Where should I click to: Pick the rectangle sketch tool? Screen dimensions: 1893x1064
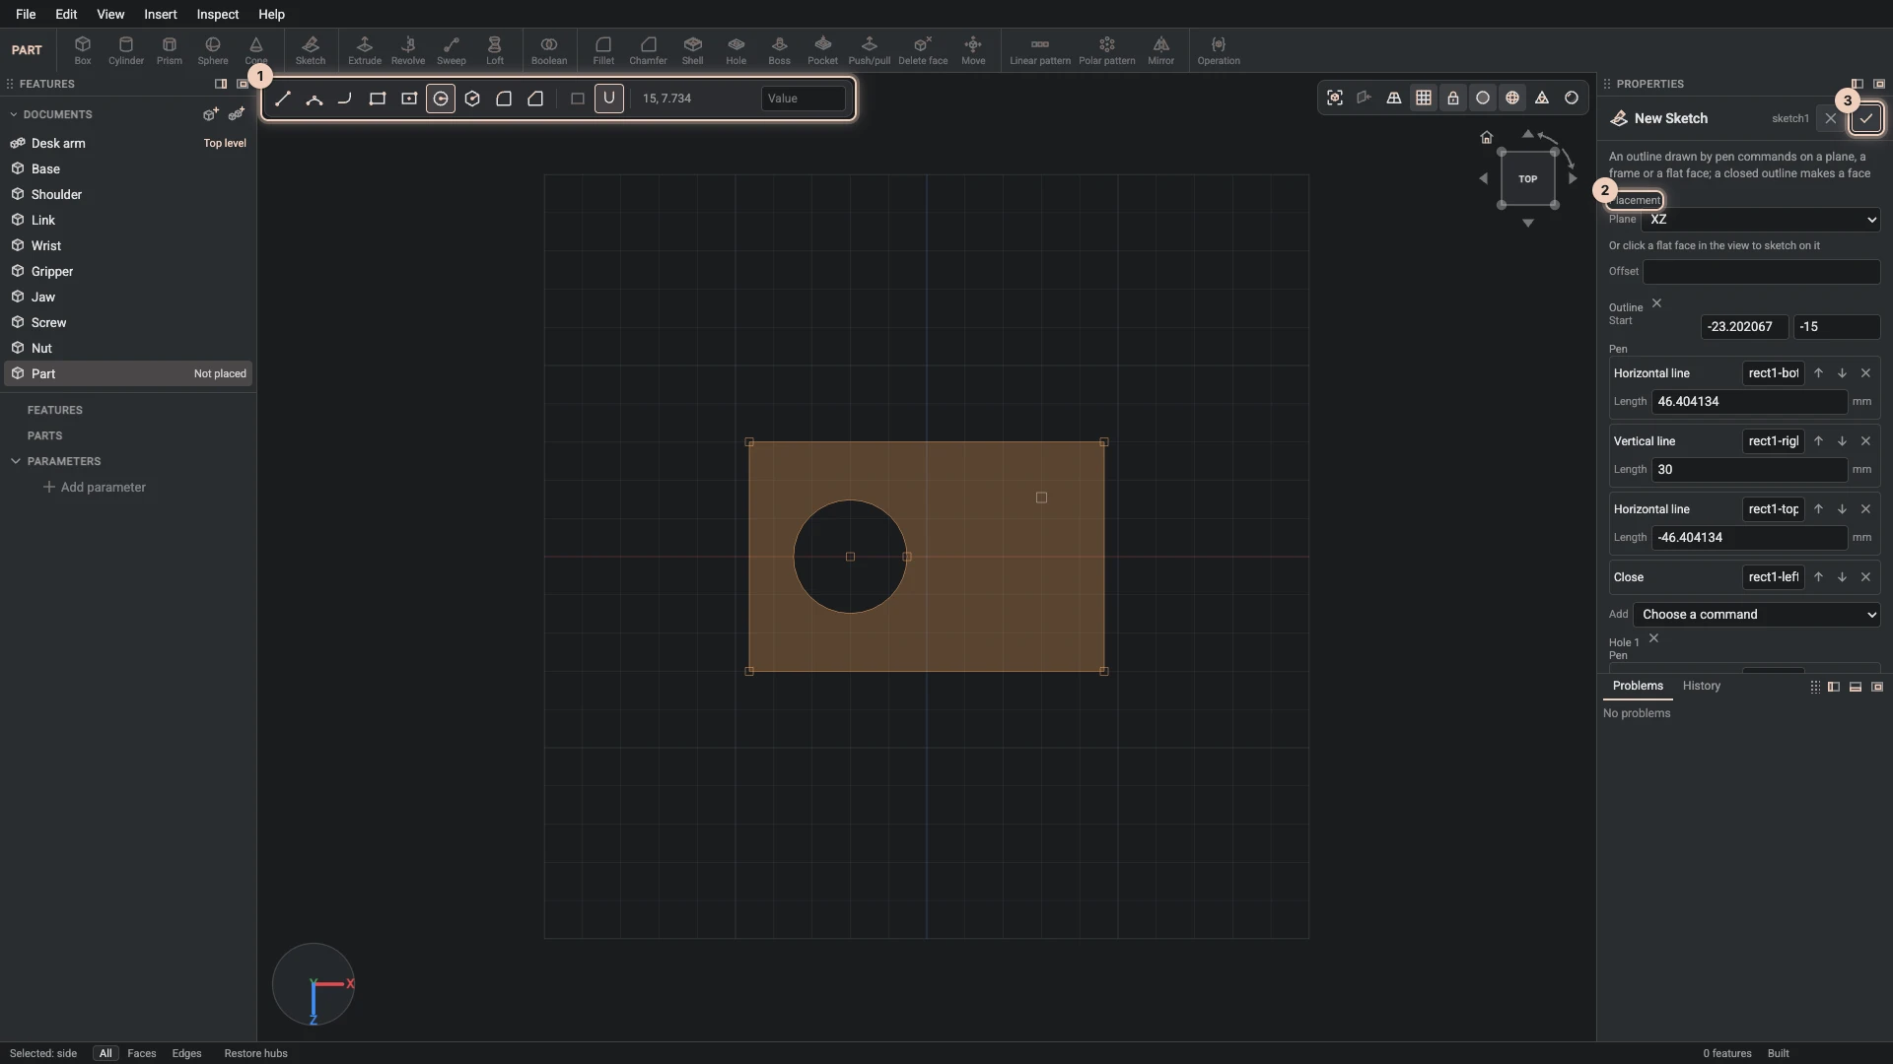[x=378, y=99]
